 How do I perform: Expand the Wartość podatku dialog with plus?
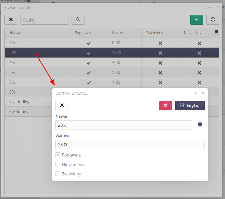pos(196,93)
